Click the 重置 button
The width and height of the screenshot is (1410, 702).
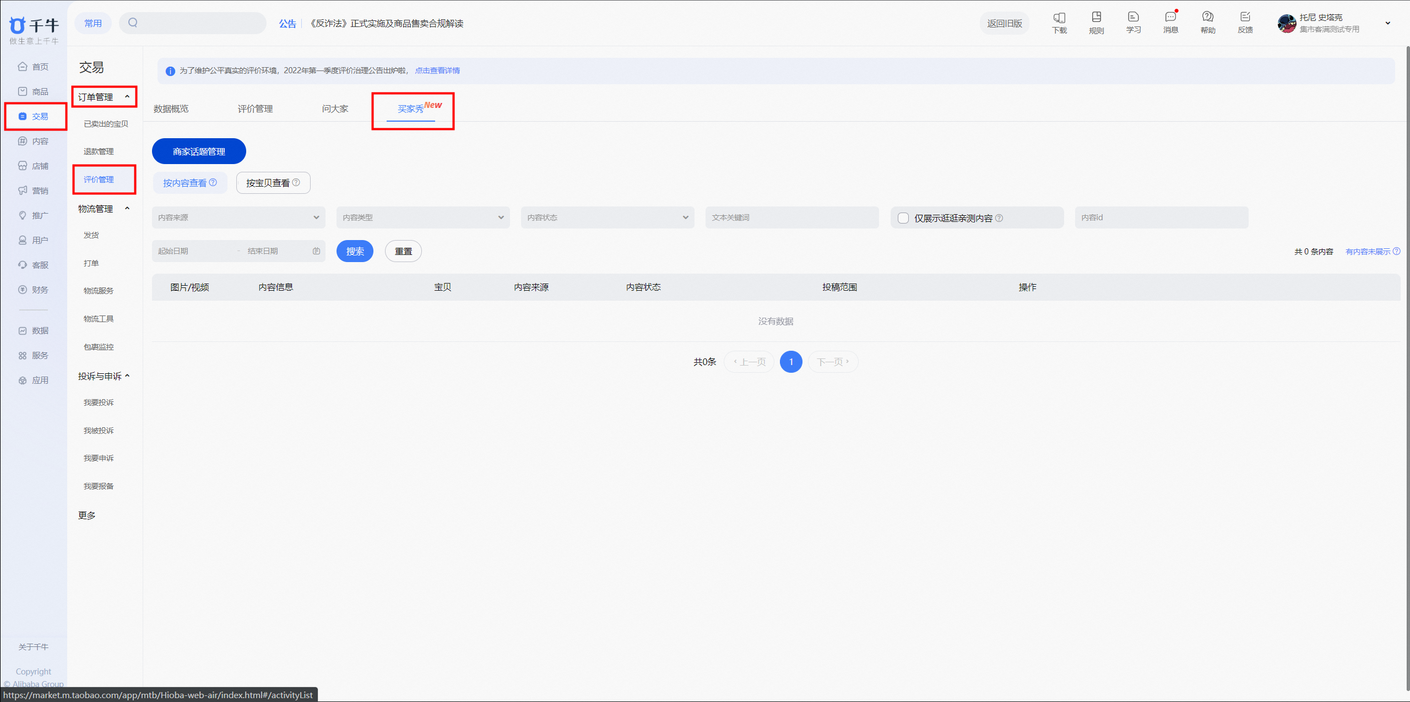pyautogui.click(x=403, y=251)
